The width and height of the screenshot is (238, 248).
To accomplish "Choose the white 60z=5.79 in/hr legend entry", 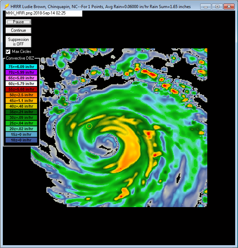I will point(21,84).
